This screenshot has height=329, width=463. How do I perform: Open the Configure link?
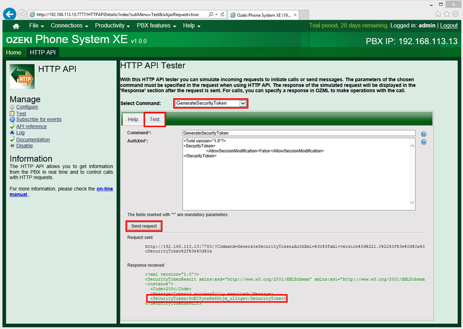tap(27, 107)
